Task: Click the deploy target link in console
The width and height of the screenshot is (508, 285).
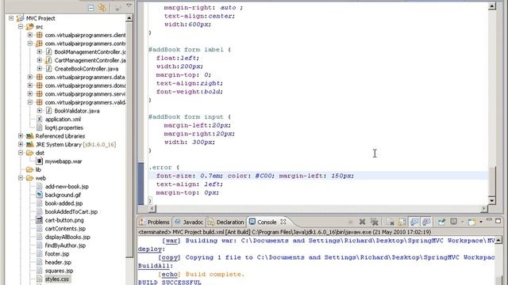Action: [x=150, y=249]
